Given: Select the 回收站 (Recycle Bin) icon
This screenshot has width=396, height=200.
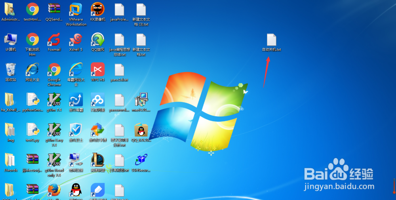Looking at the screenshot, I should click(x=11, y=72).
